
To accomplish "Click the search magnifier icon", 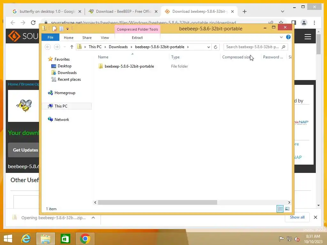I will (284, 47).
